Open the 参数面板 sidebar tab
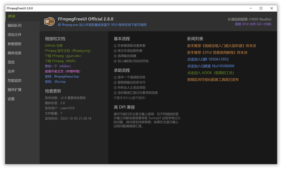 pos(15,44)
